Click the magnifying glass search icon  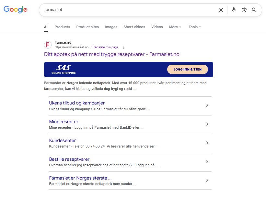pos(254,10)
